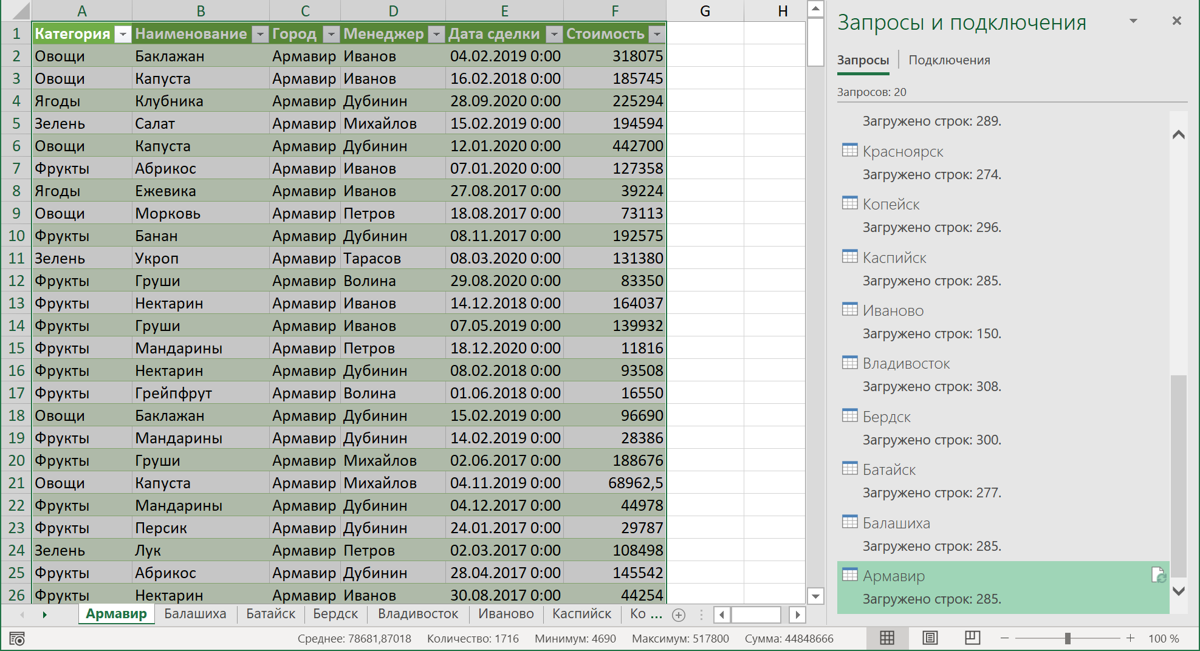Switch to the Подключения tab
Screen dimensions: 1200x651
pyautogui.click(x=949, y=60)
